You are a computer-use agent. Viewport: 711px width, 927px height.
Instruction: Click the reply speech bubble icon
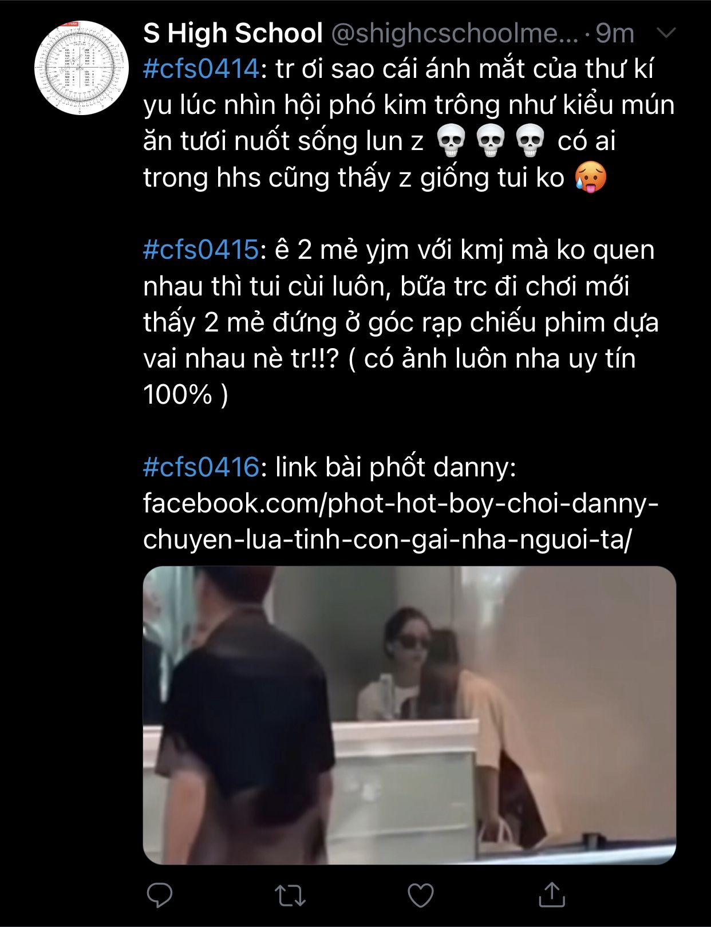(x=160, y=895)
